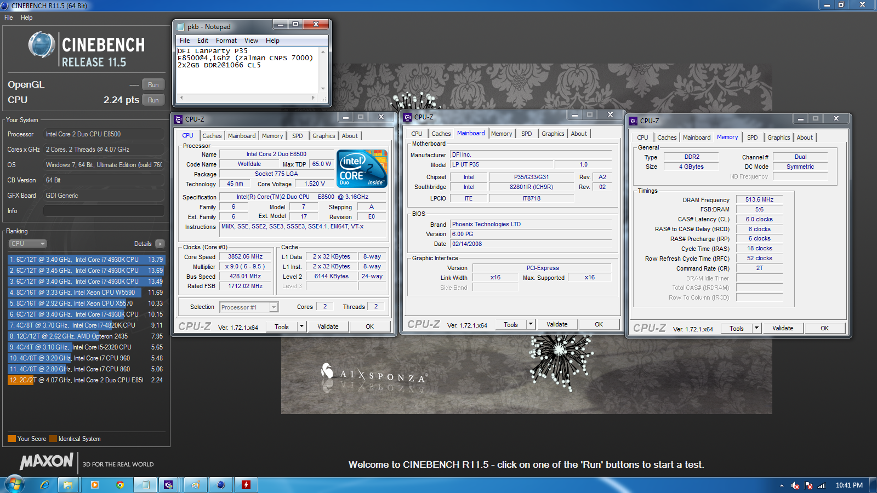Open the CINEBENCH File menu

coord(9,18)
